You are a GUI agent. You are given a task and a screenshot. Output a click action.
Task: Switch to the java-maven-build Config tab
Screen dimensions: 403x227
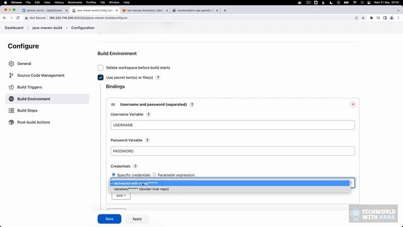tap(94, 10)
